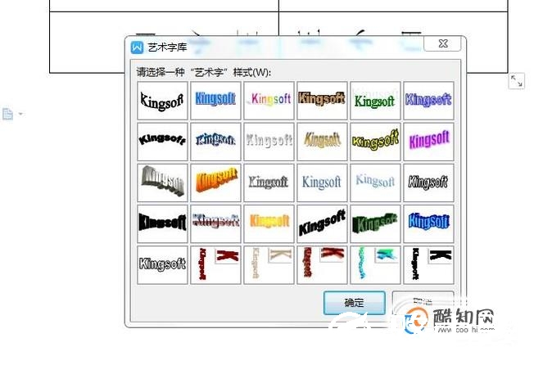Pick the beige vertical Kingsoft style
The width and height of the screenshot is (534, 365).
tap(269, 265)
